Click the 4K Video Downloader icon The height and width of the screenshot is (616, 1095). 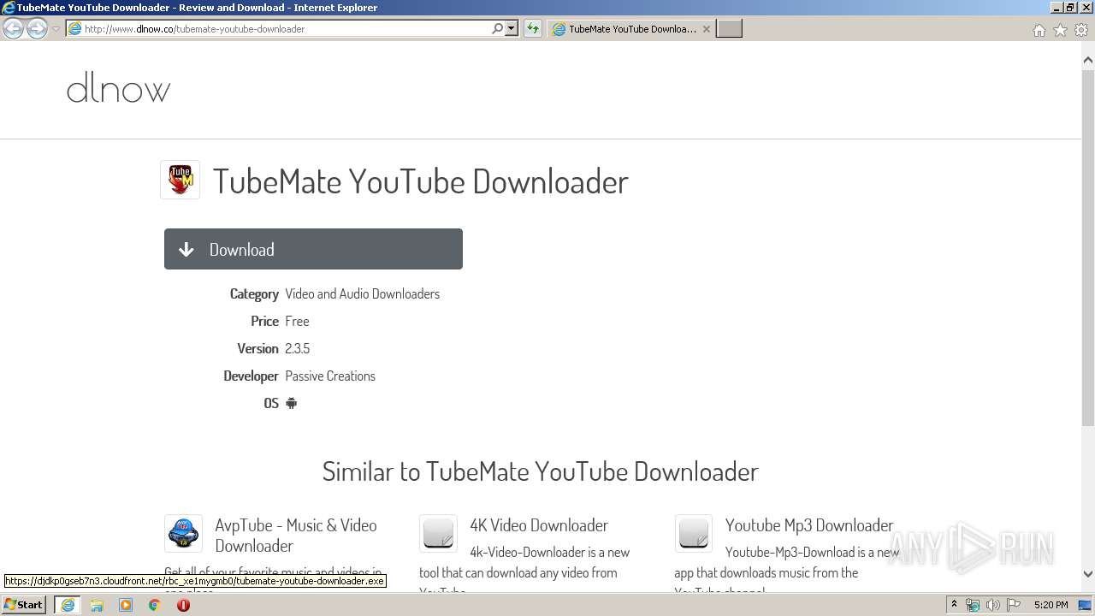[438, 534]
